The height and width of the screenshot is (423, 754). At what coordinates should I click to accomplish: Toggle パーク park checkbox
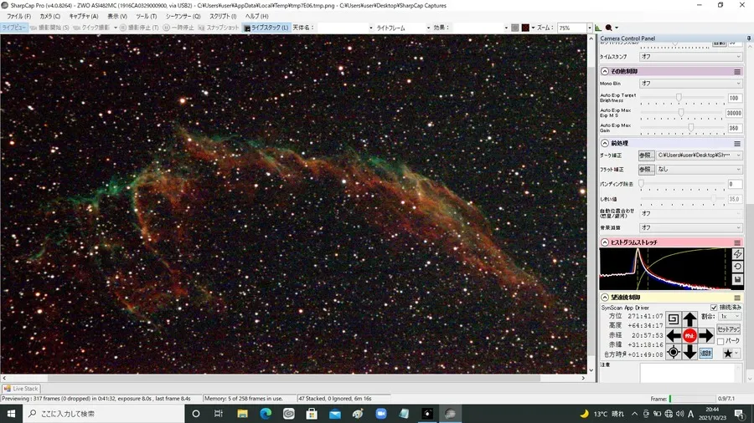[720, 341]
